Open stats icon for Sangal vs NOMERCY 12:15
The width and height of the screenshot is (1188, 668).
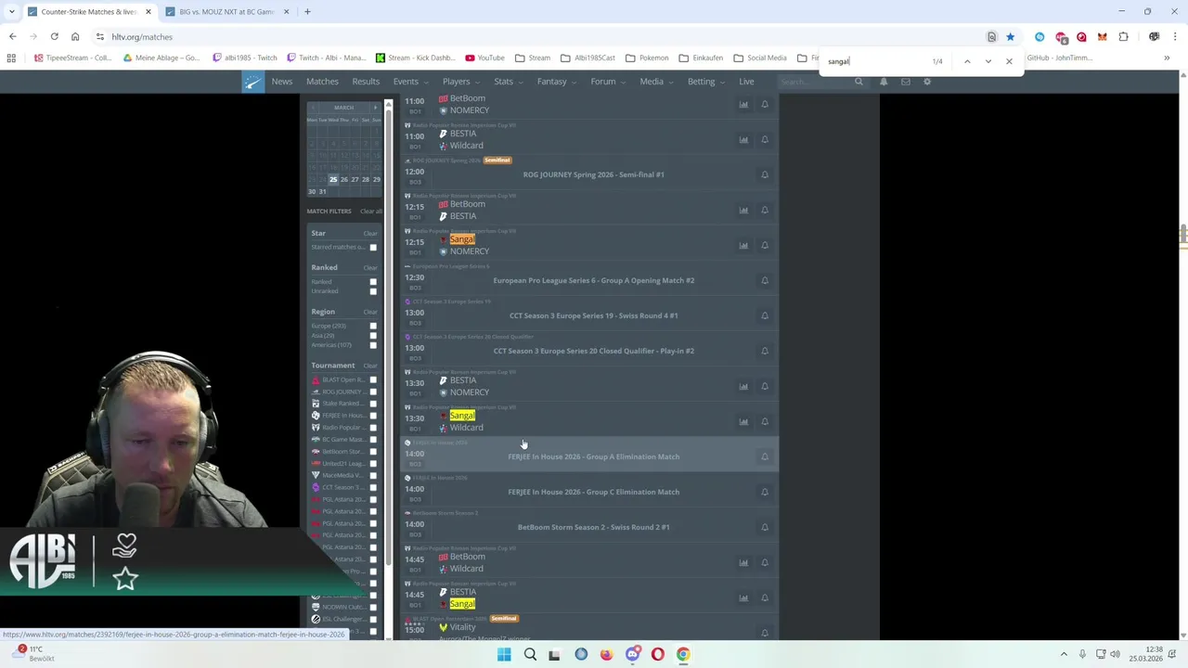click(743, 245)
